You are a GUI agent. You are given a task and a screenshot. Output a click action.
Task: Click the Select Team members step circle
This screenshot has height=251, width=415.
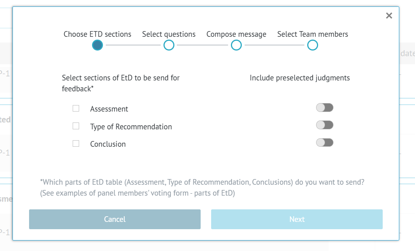click(312, 45)
